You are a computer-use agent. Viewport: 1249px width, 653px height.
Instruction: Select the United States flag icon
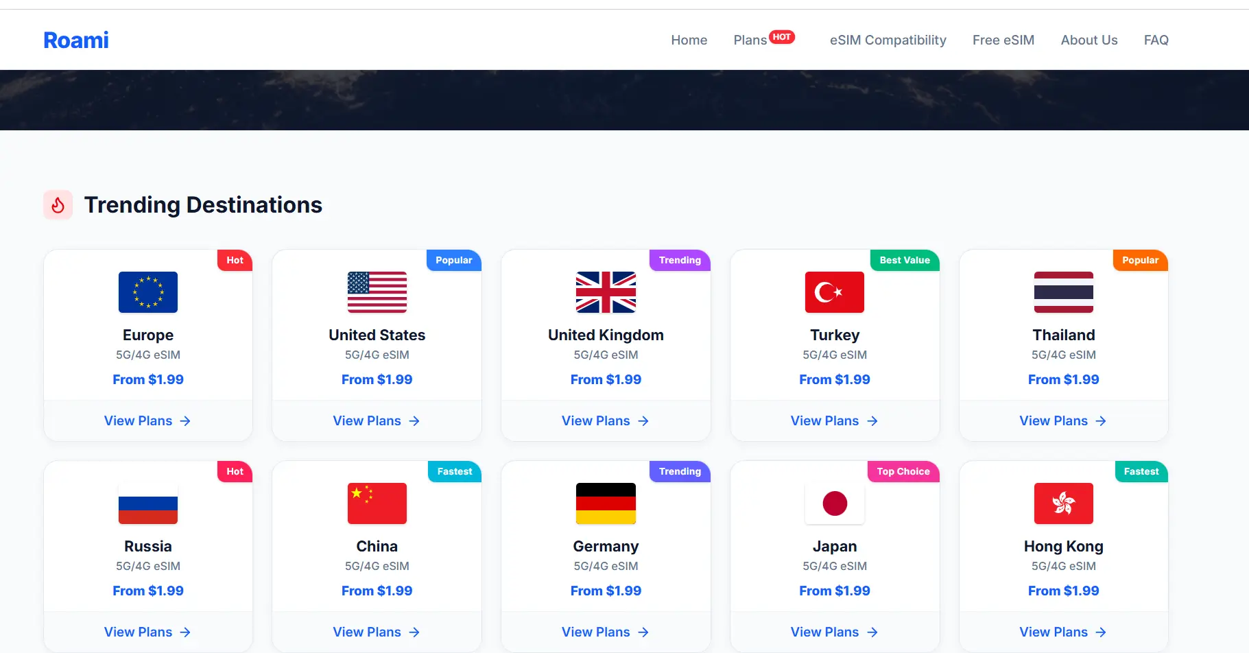point(377,292)
